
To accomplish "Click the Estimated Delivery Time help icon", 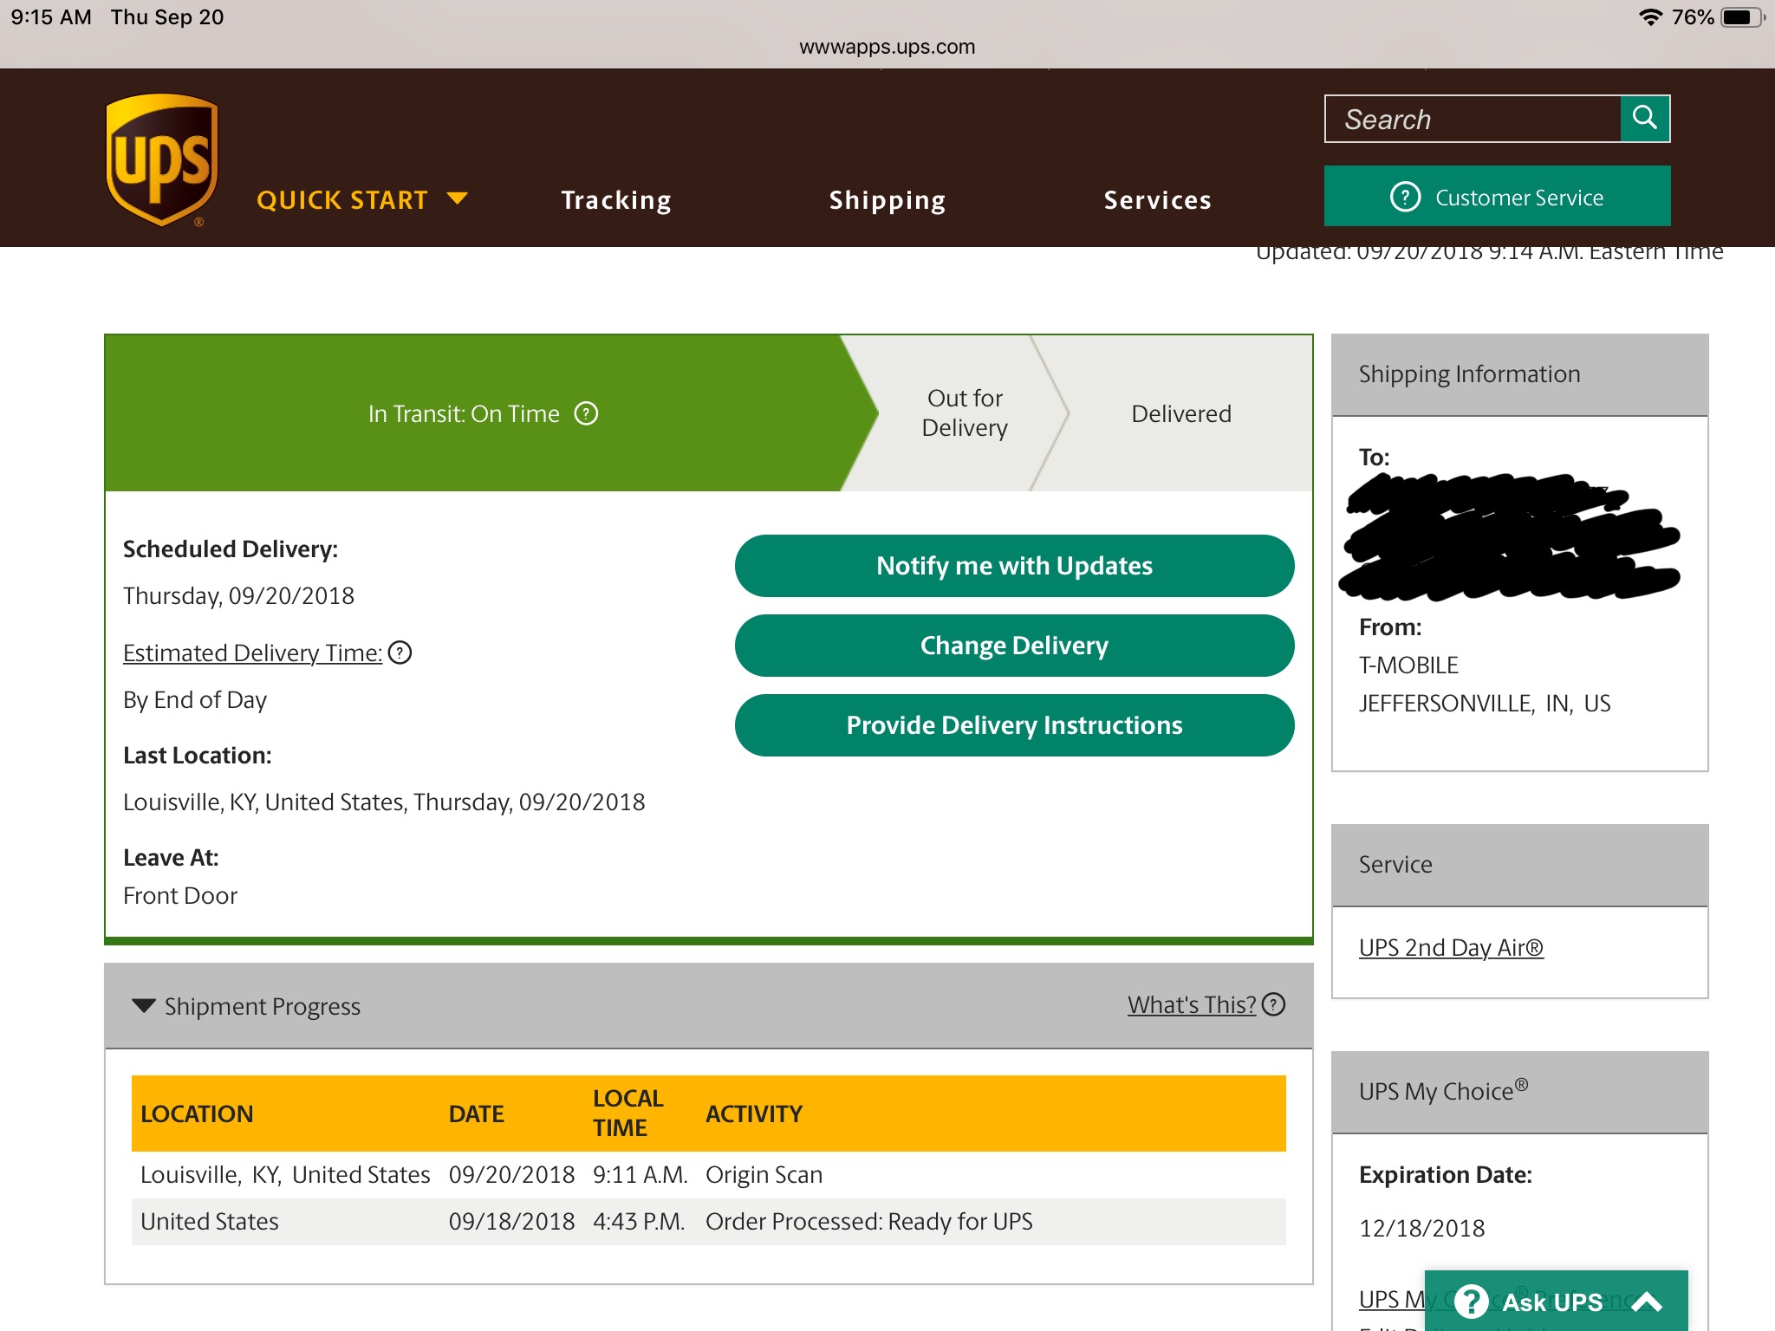I will (400, 653).
